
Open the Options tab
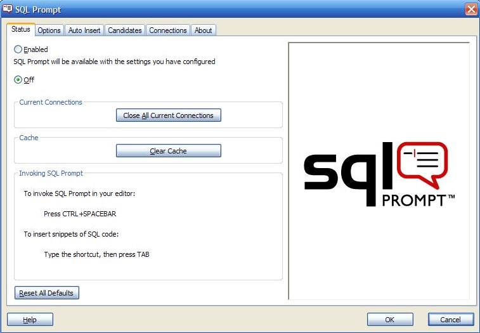pyautogui.click(x=49, y=30)
